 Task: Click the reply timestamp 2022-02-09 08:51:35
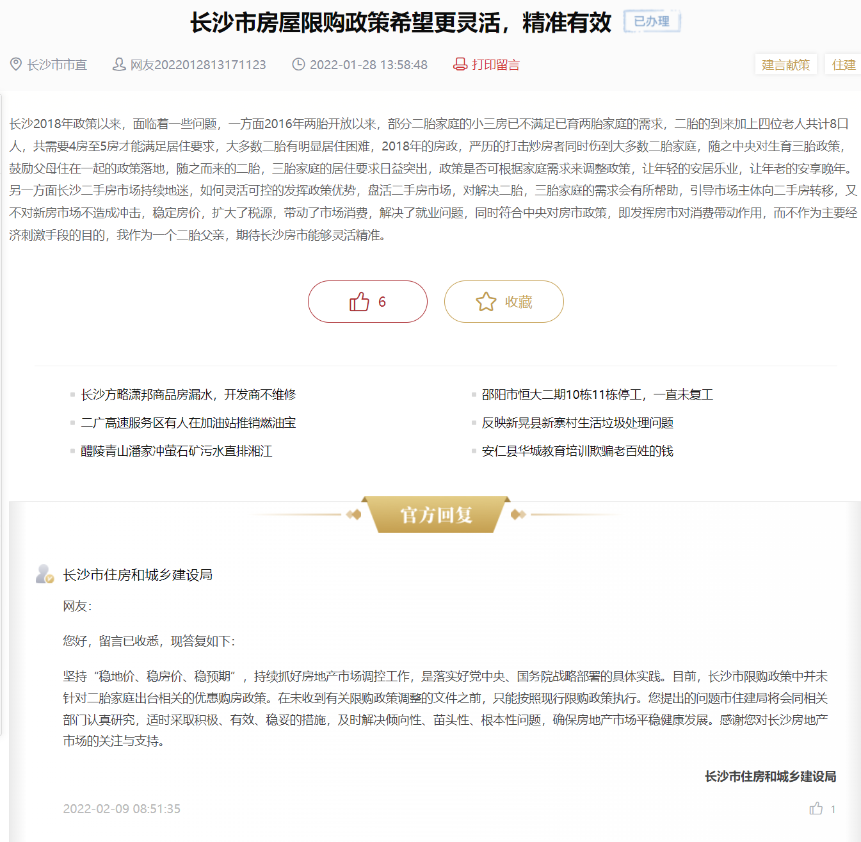[122, 809]
